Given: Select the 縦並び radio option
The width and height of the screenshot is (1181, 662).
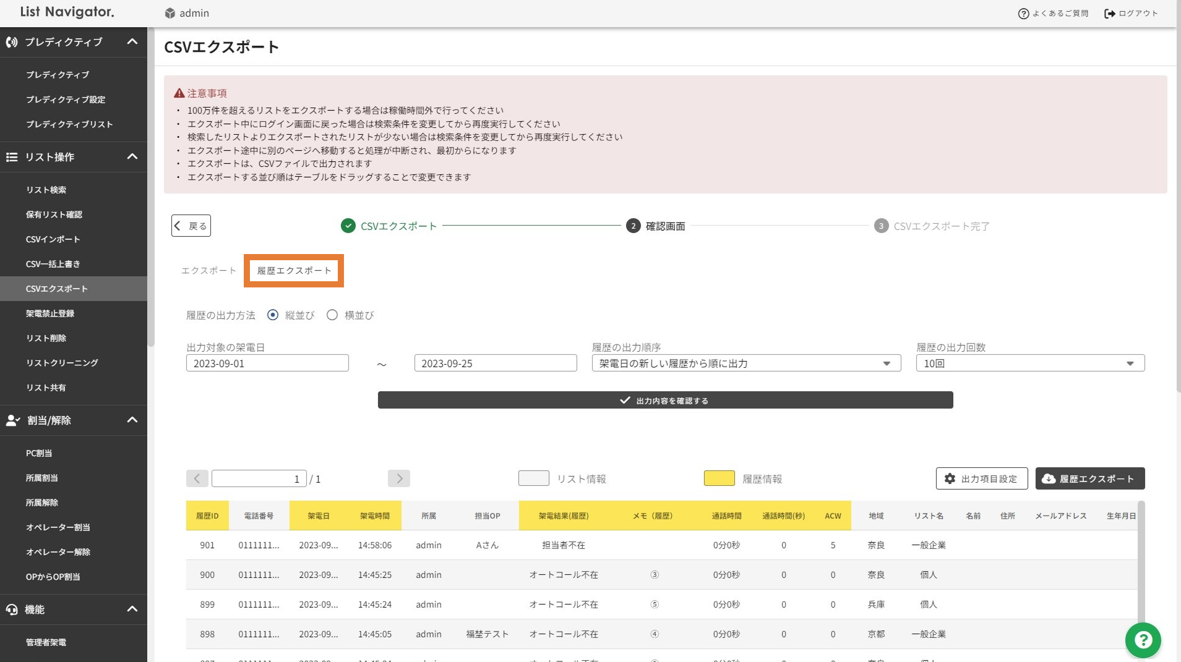Looking at the screenshot, I should point(273,315).
